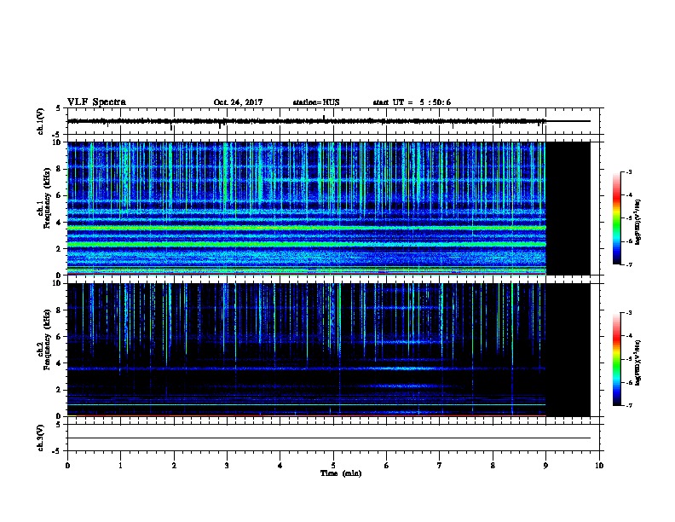
Task: Click time axis tick label "1"
Action: [x=120, y=466]
